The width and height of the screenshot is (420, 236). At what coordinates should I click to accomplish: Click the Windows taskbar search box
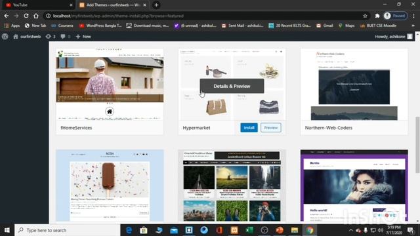67,230
